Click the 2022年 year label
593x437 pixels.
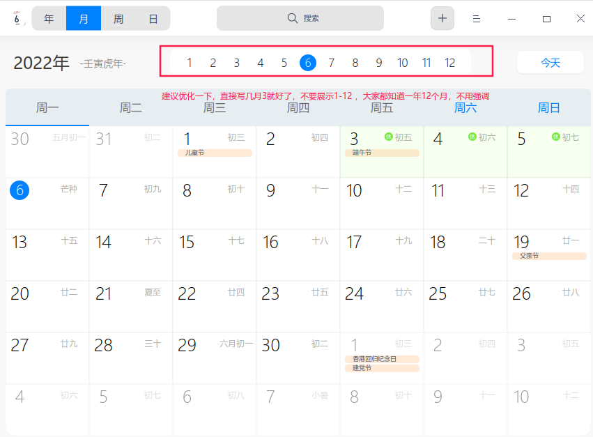pyautogui.click(x=41, y=63)
